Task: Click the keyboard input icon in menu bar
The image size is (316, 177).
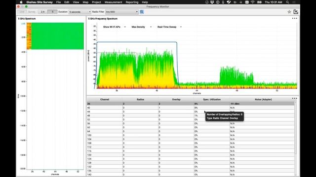Action: coord(247,2)
